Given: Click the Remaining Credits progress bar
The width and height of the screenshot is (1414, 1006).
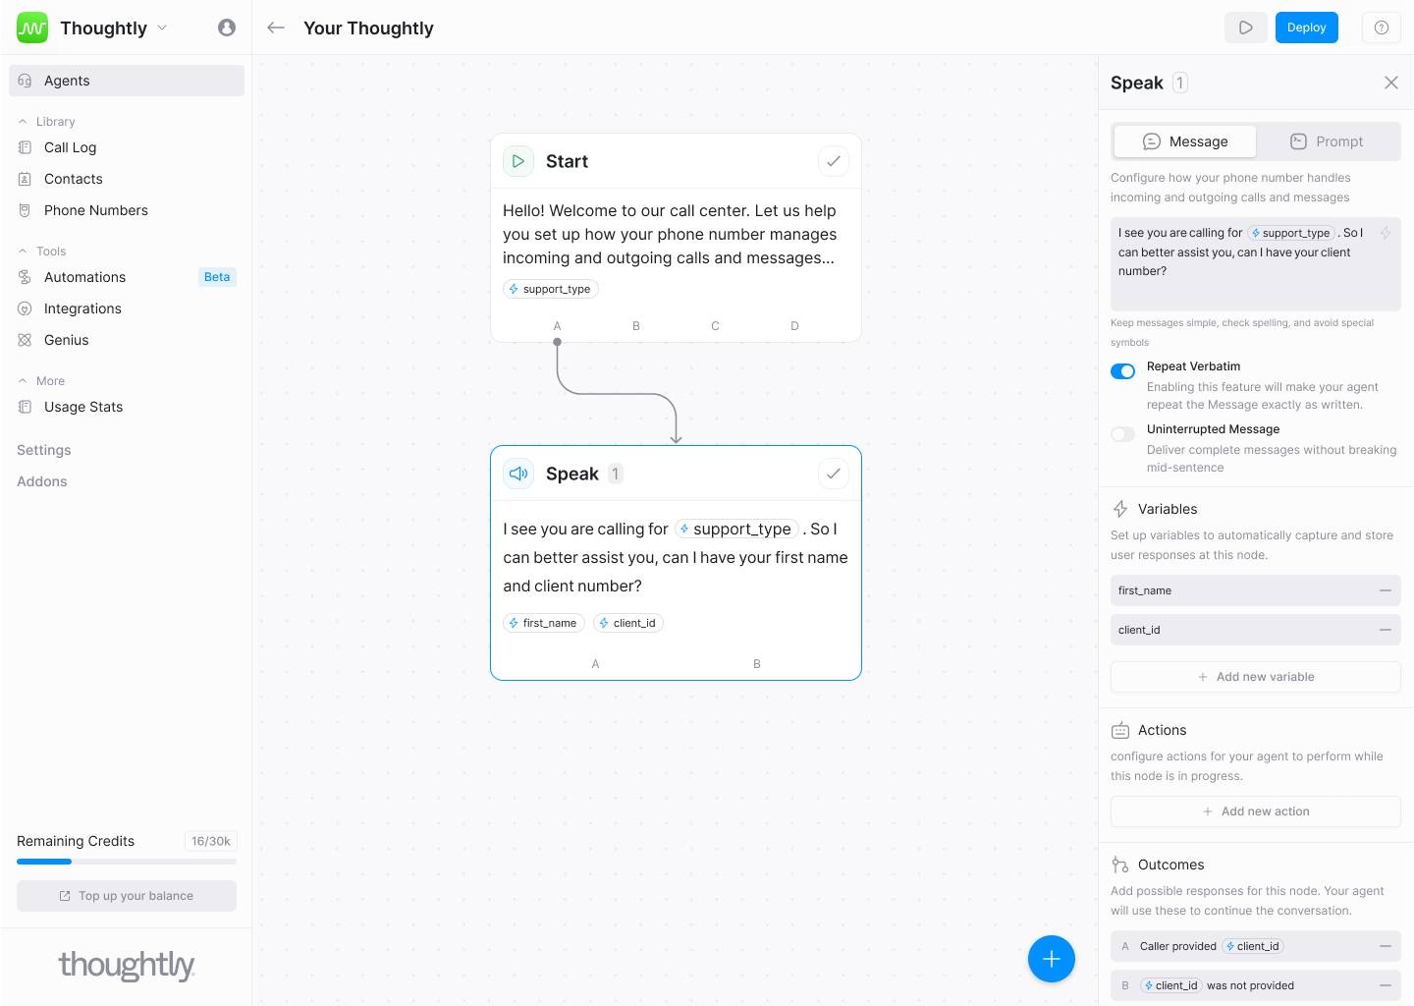Looking at the screenshot, I should (x=127, y=862).
